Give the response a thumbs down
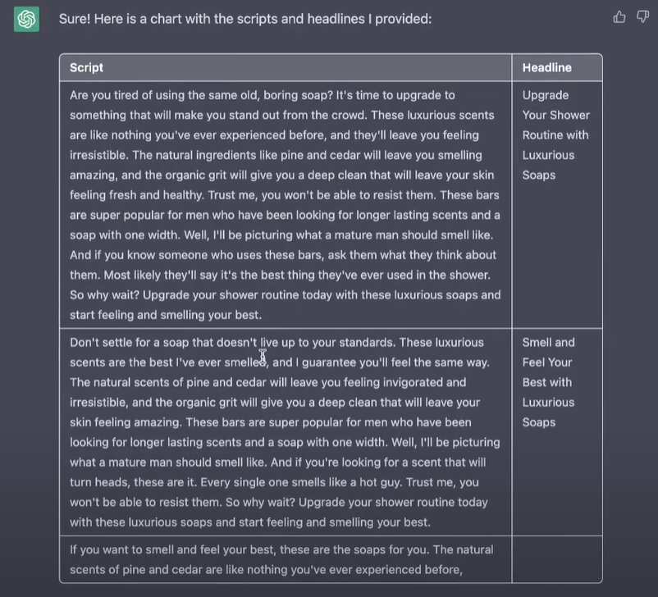Image resolution: width=658 pixels, height=597 pixels. click(642, 16)
